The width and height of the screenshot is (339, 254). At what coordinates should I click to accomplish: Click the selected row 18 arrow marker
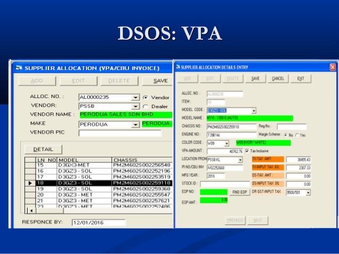(30, 183)
